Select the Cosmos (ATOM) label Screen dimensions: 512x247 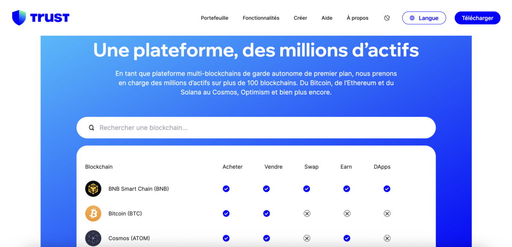[129, 238]
